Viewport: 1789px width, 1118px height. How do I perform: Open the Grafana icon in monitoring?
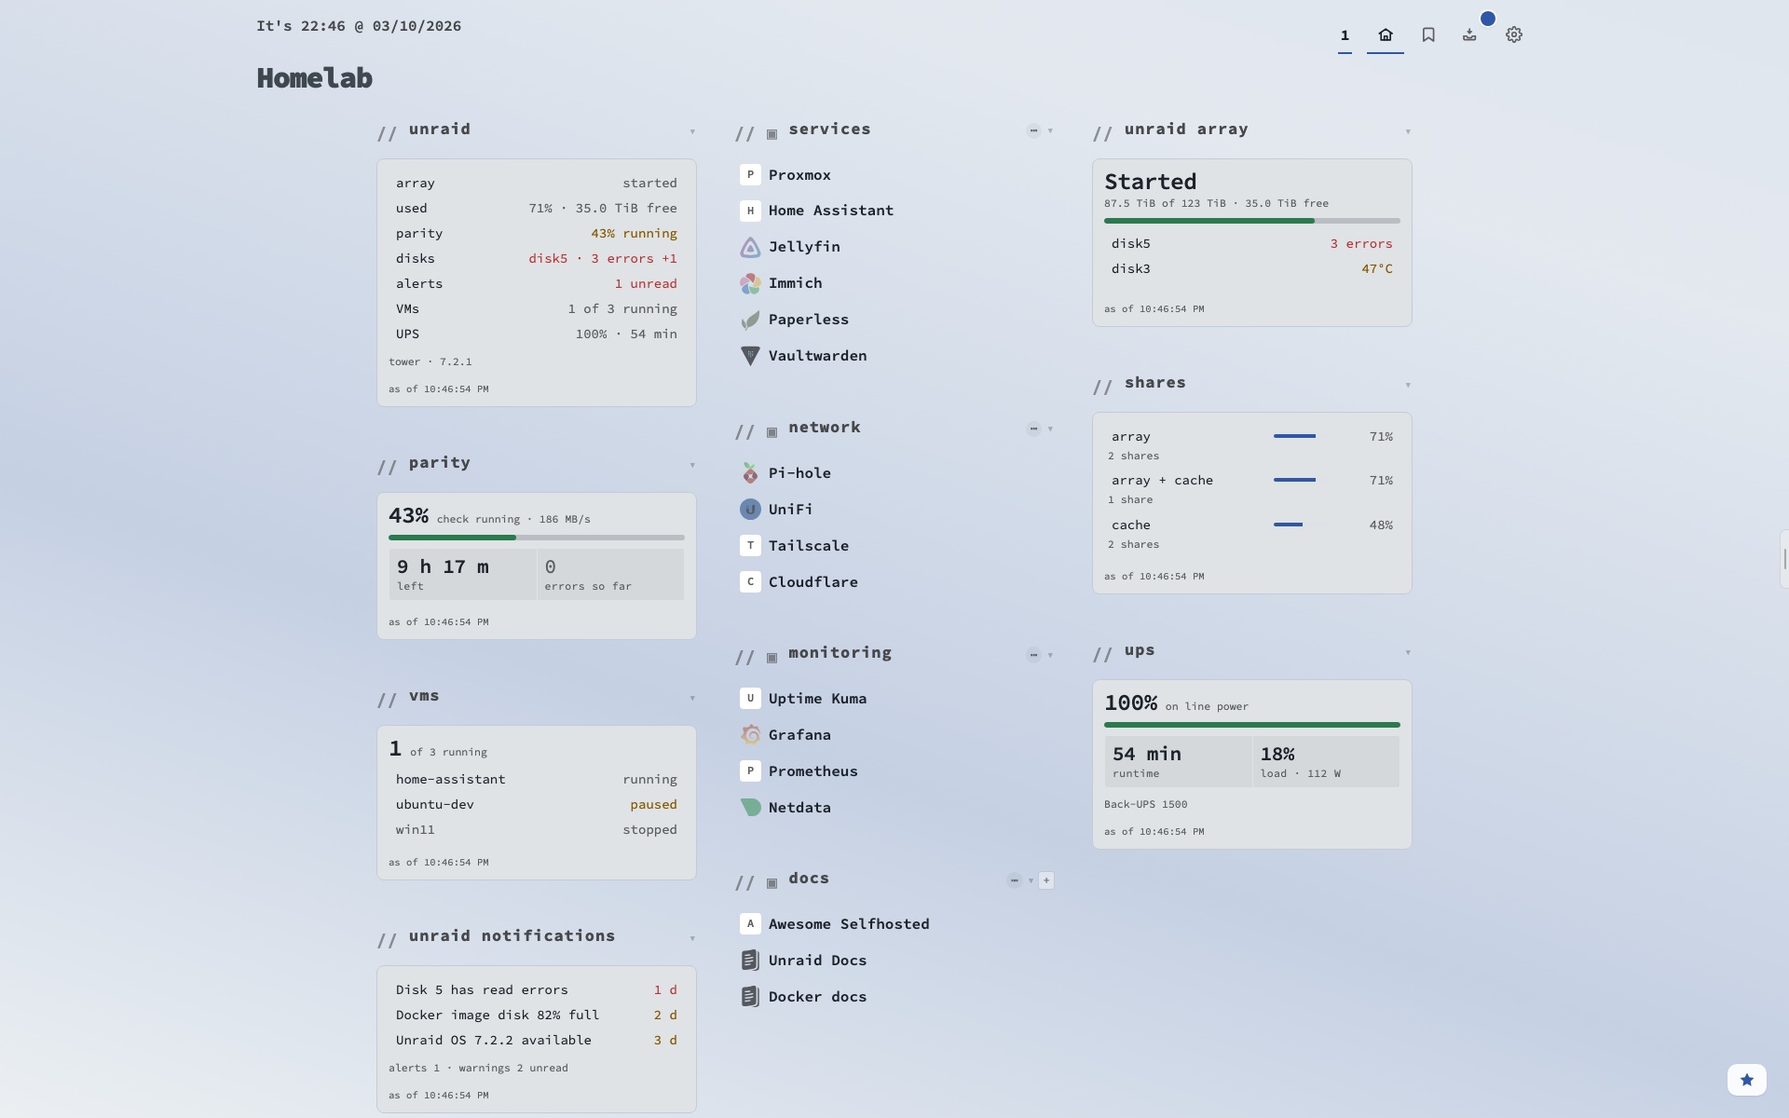pyautogui.click(x=750, y=735)
